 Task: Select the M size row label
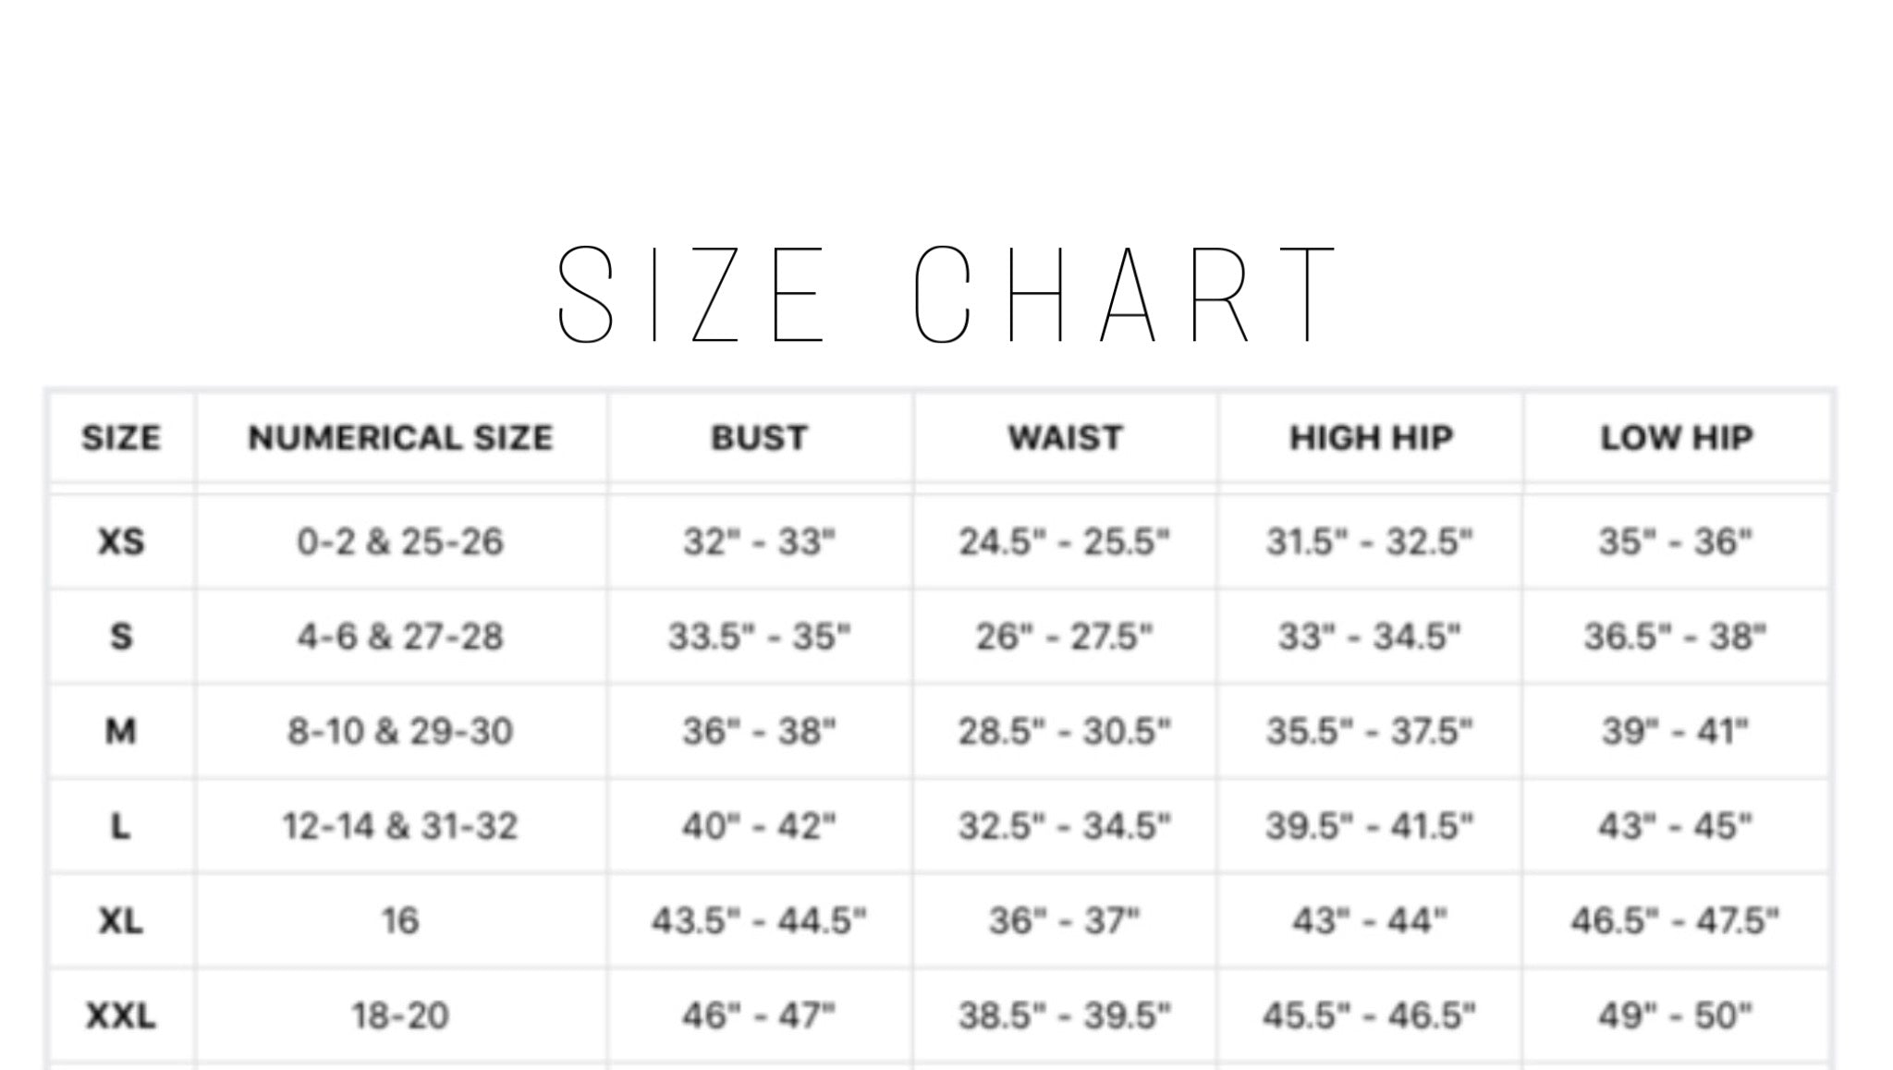[x=121, y=732]
